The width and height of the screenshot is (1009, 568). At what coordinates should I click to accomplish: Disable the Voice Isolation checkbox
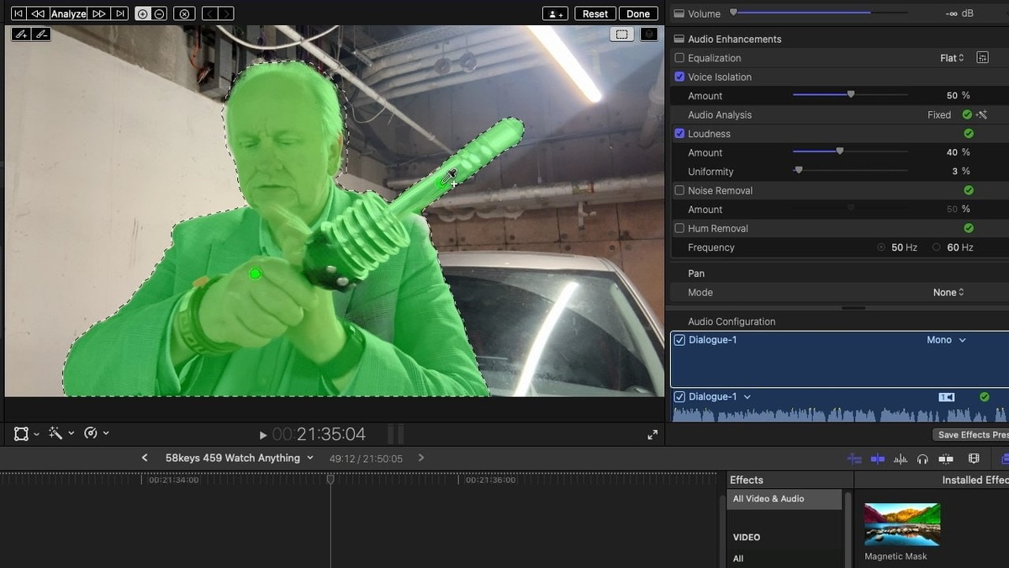(679, 77)
